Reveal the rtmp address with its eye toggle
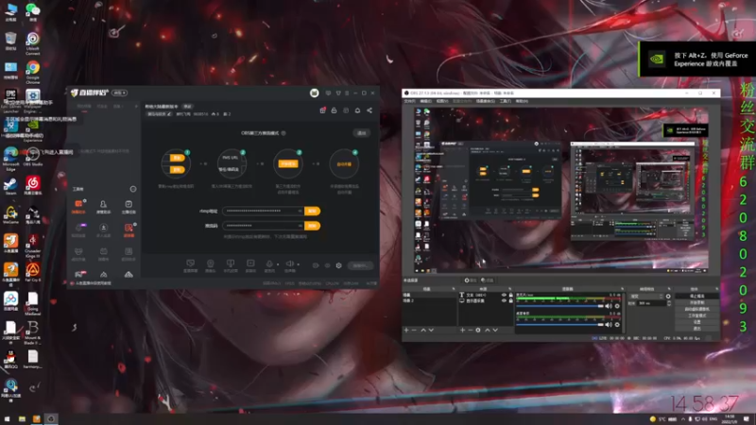Viewport: 756px width, 425px height. click(x=300, y=211)
